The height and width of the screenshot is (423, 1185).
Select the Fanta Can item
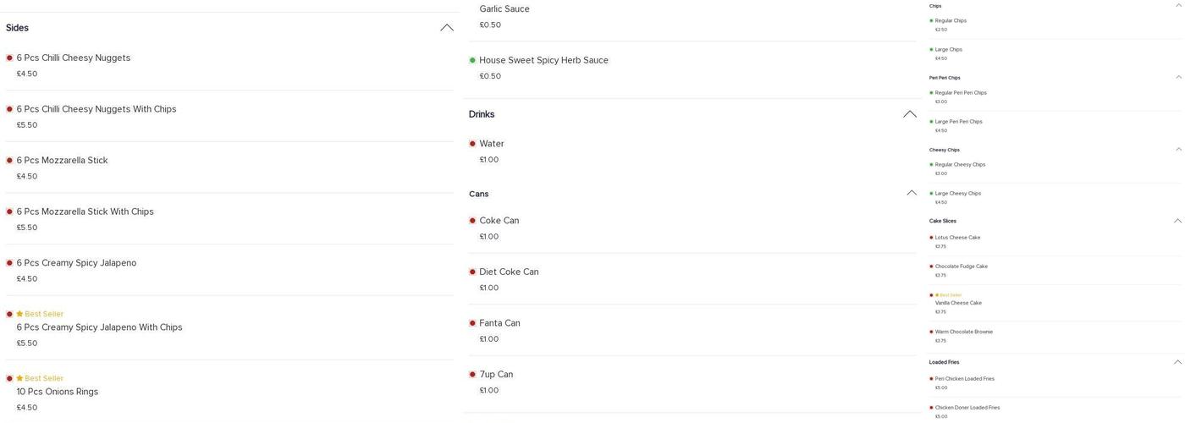499,323
